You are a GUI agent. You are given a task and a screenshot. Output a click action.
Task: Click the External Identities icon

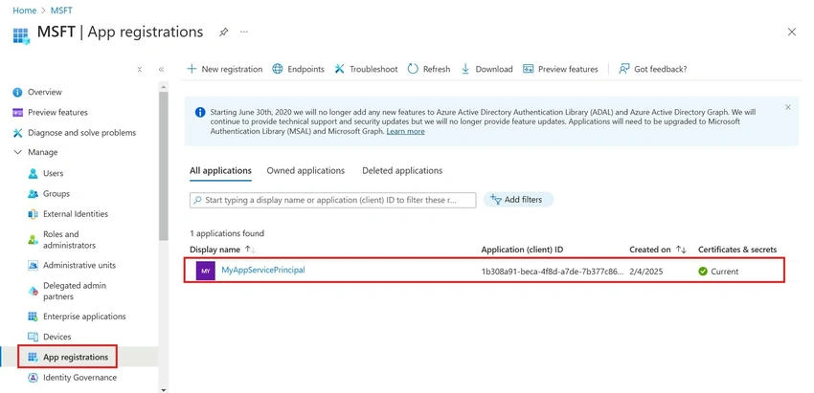click(x=34, y=214)
